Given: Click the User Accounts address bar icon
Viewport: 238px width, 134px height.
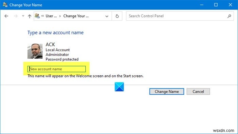Looking at the screenshot, I should click(x=37, y=16).
